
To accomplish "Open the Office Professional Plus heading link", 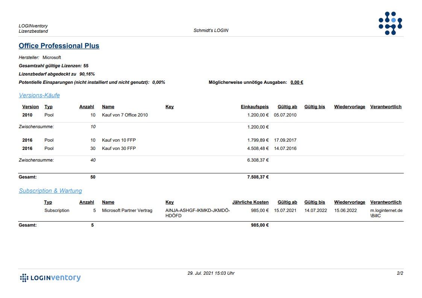I will (x=59, y=46).
